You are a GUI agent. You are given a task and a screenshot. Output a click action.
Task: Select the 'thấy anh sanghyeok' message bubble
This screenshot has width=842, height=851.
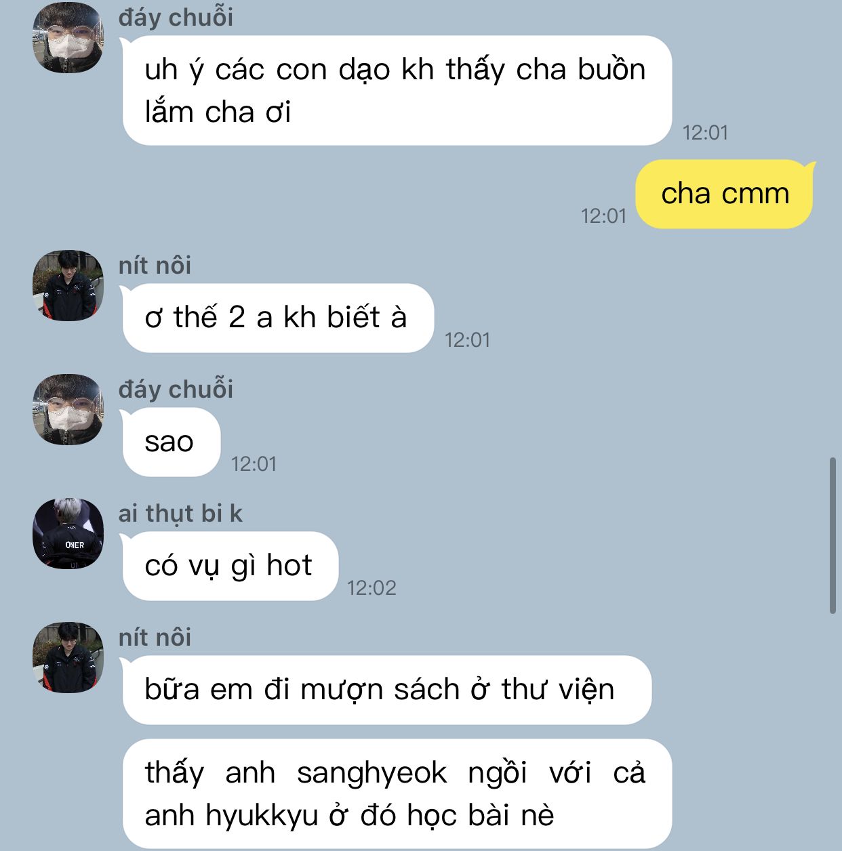[x=397, y=793]
